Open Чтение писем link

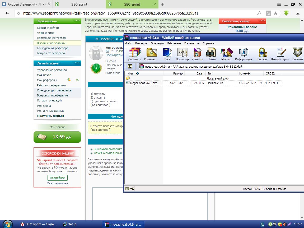[46, 33]
